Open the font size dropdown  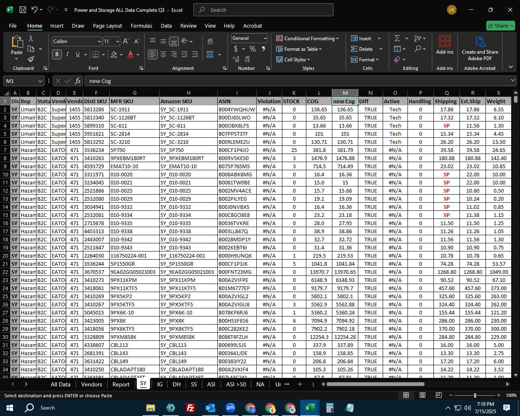point(117,41)
